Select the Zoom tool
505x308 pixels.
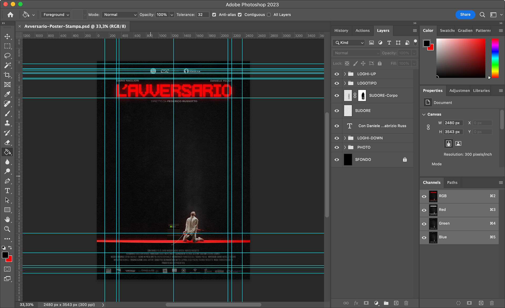click(7, 229)
